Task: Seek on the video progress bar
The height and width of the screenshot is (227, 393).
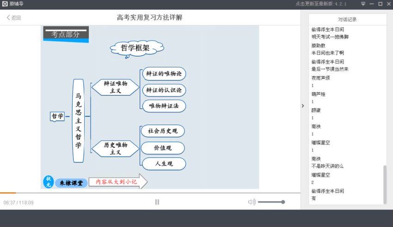Action: pyautogui.click(x=150, y=193)
